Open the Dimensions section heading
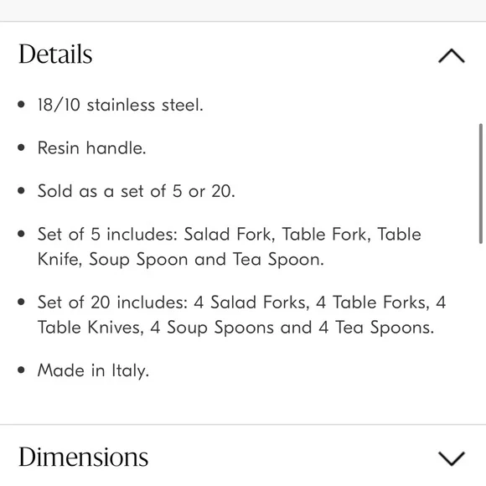 coord(84,457)
